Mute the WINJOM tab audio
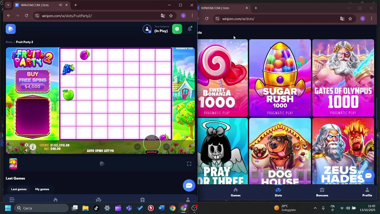380x214 pixels. pos(61,5)
